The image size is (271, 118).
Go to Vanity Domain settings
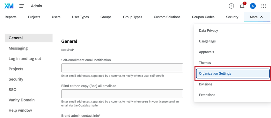tap(22, 100)
